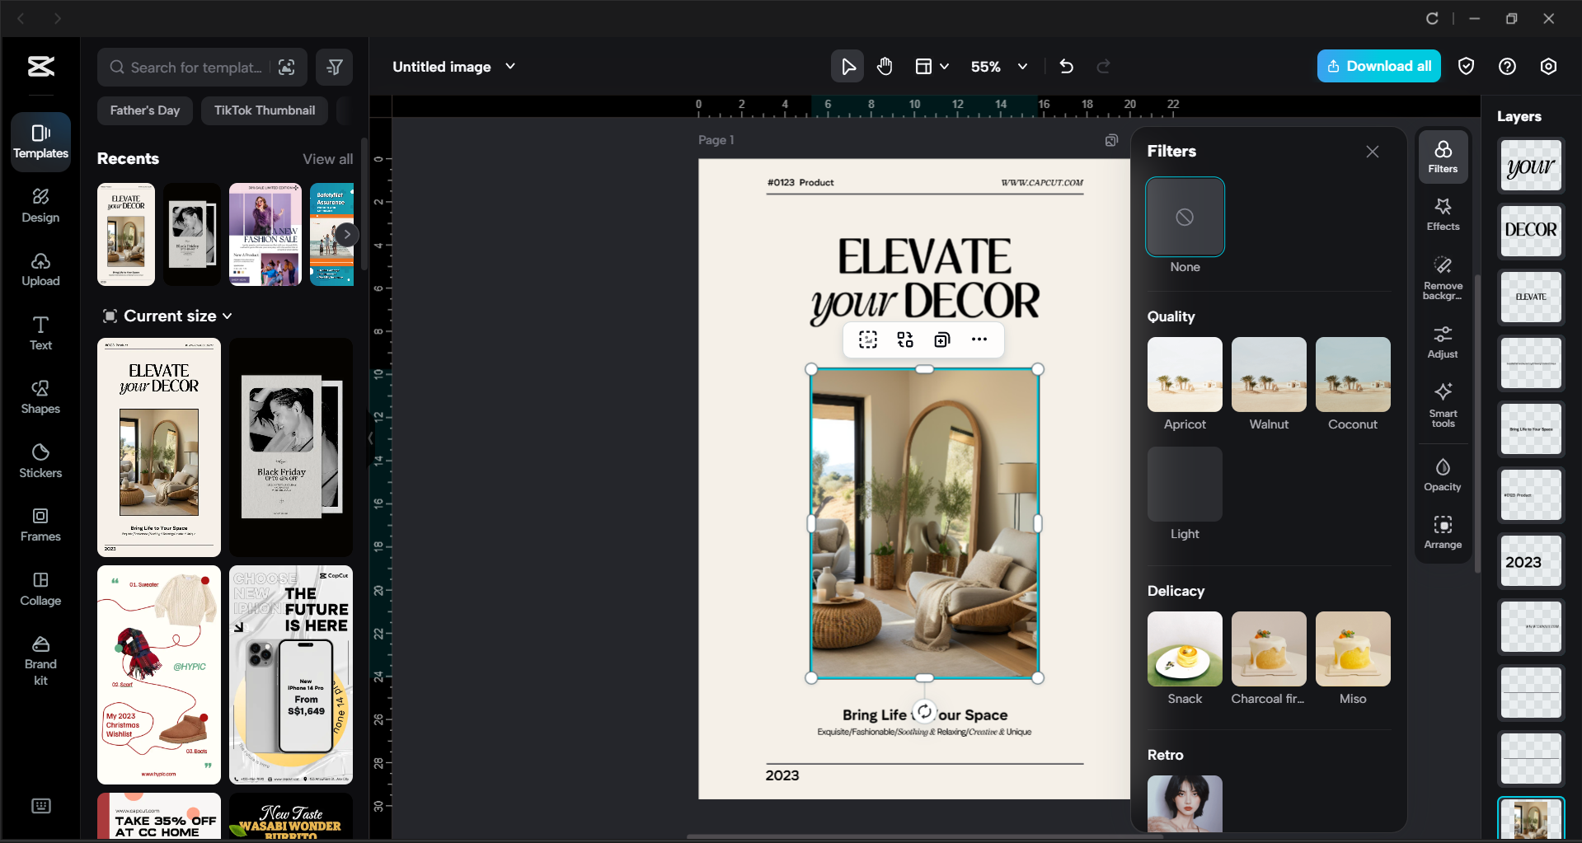Viewport: 1582px width, 843px height.
Task: Open the Untitled image title dropdown
Action: coord(511,66)
